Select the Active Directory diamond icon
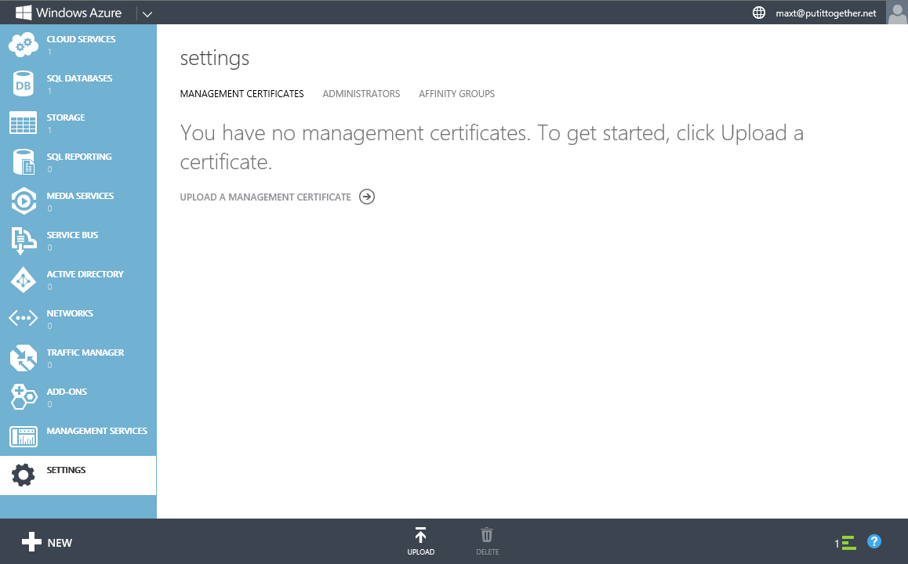Viewport: 908px width, 564px height. 24,280
